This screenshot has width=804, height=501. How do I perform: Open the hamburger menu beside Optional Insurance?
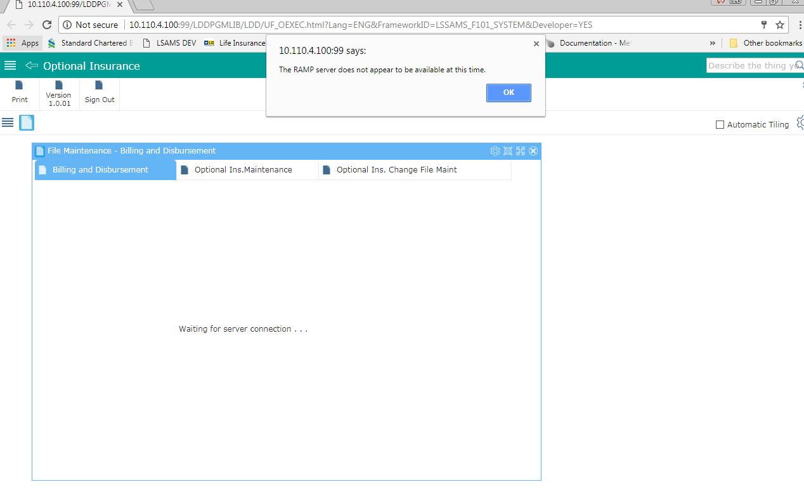pyautogui.click(x=10, y=66)
